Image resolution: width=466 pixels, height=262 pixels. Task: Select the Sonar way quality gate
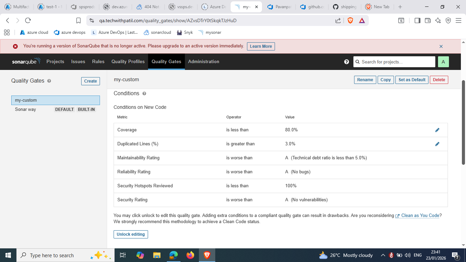click(26, 110)
